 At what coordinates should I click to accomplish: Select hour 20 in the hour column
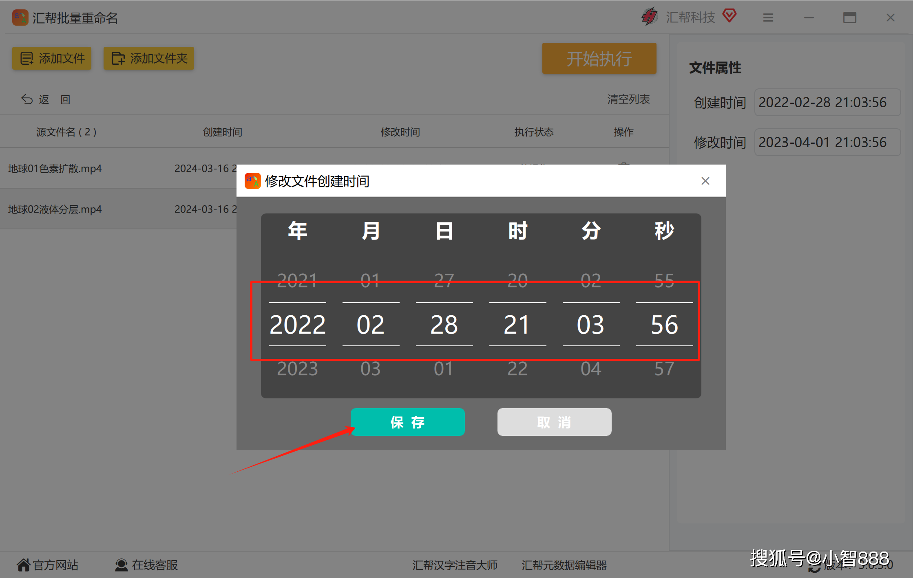click(517, 280)
